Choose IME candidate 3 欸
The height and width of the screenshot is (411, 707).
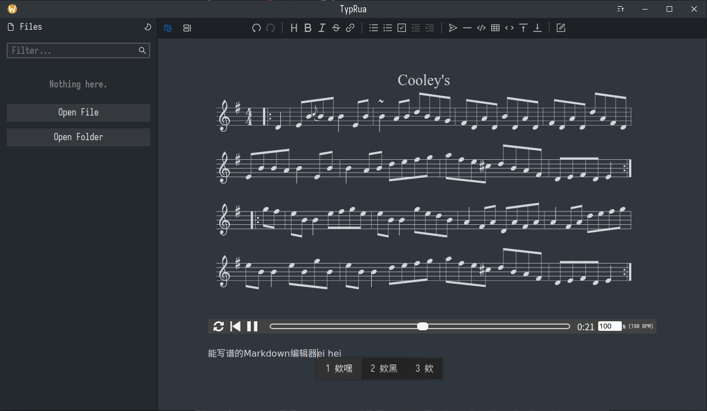pyautogui.click(x=424, y=368)
